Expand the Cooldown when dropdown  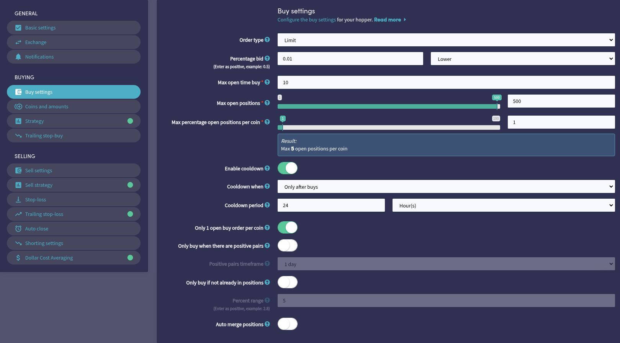[446, 187]
